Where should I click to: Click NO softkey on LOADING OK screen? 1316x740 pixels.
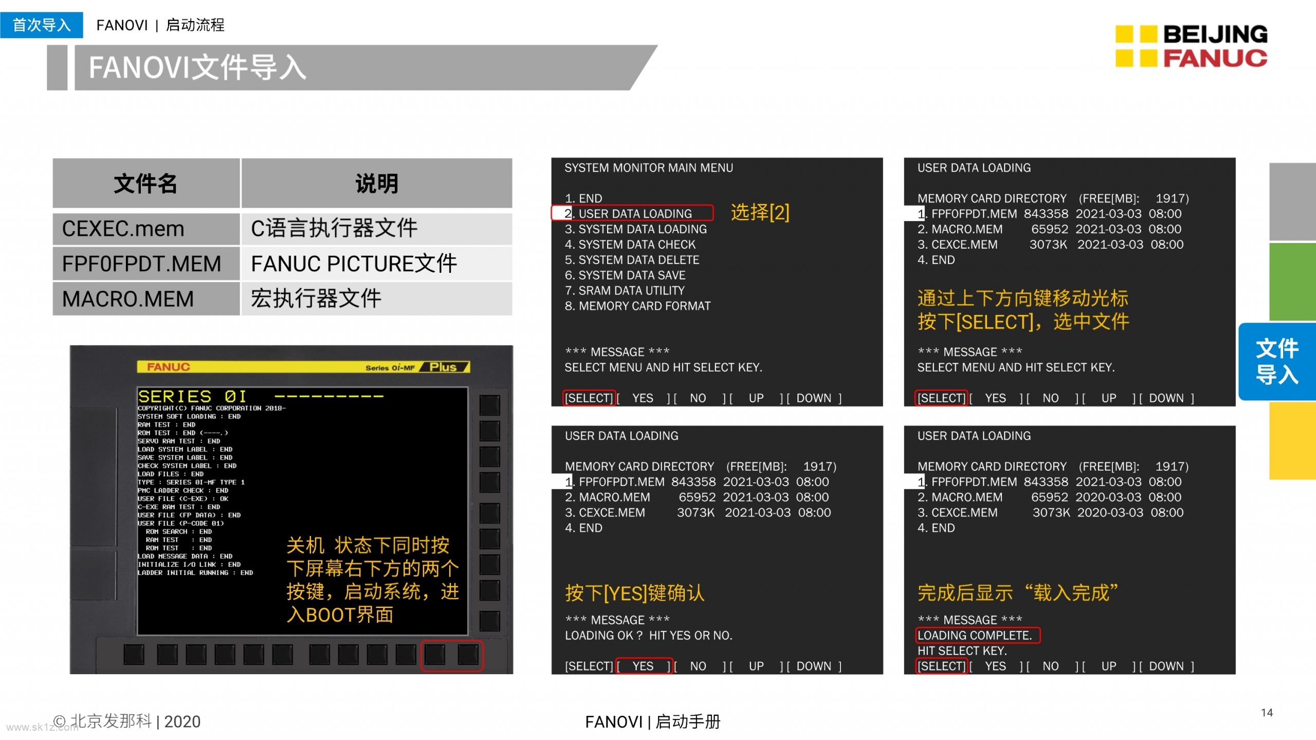click(x=698, y=667)
